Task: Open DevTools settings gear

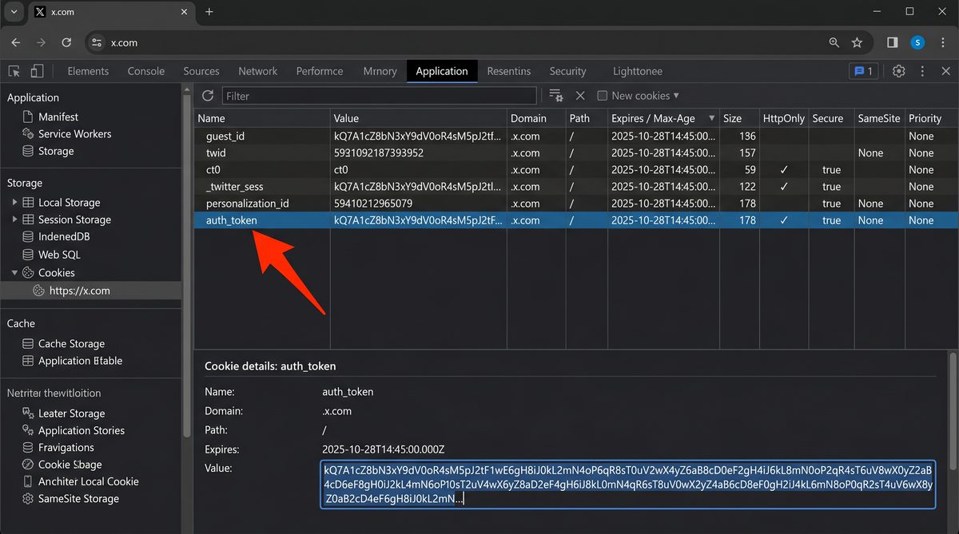Action: tap(899, 71)
